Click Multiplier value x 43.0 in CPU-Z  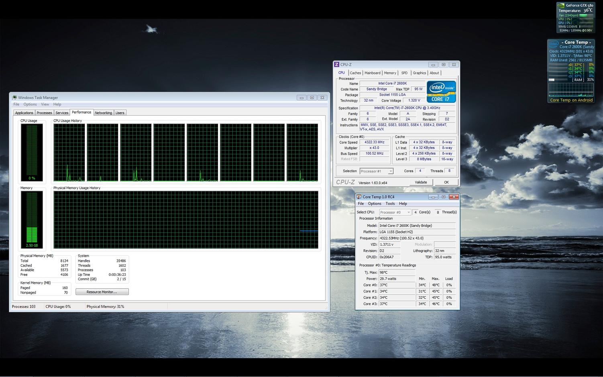pos(375,148)
